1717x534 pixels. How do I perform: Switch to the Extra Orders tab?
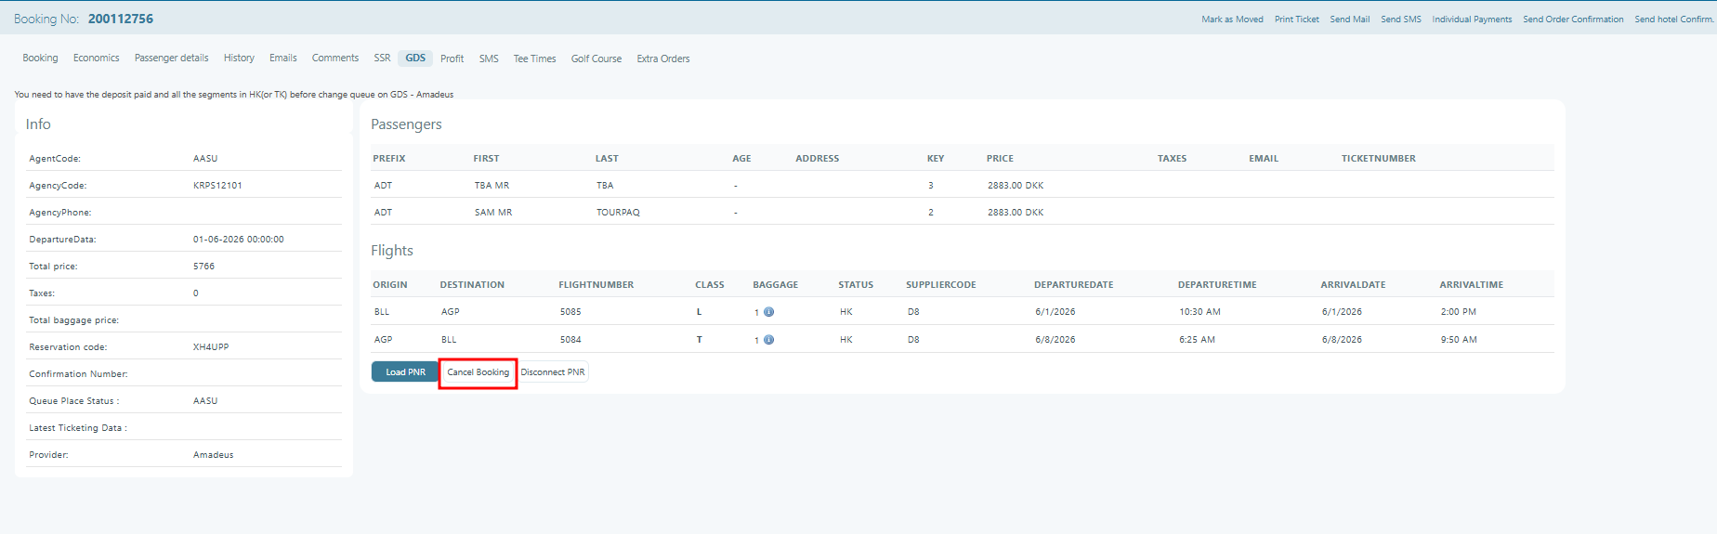662,59
